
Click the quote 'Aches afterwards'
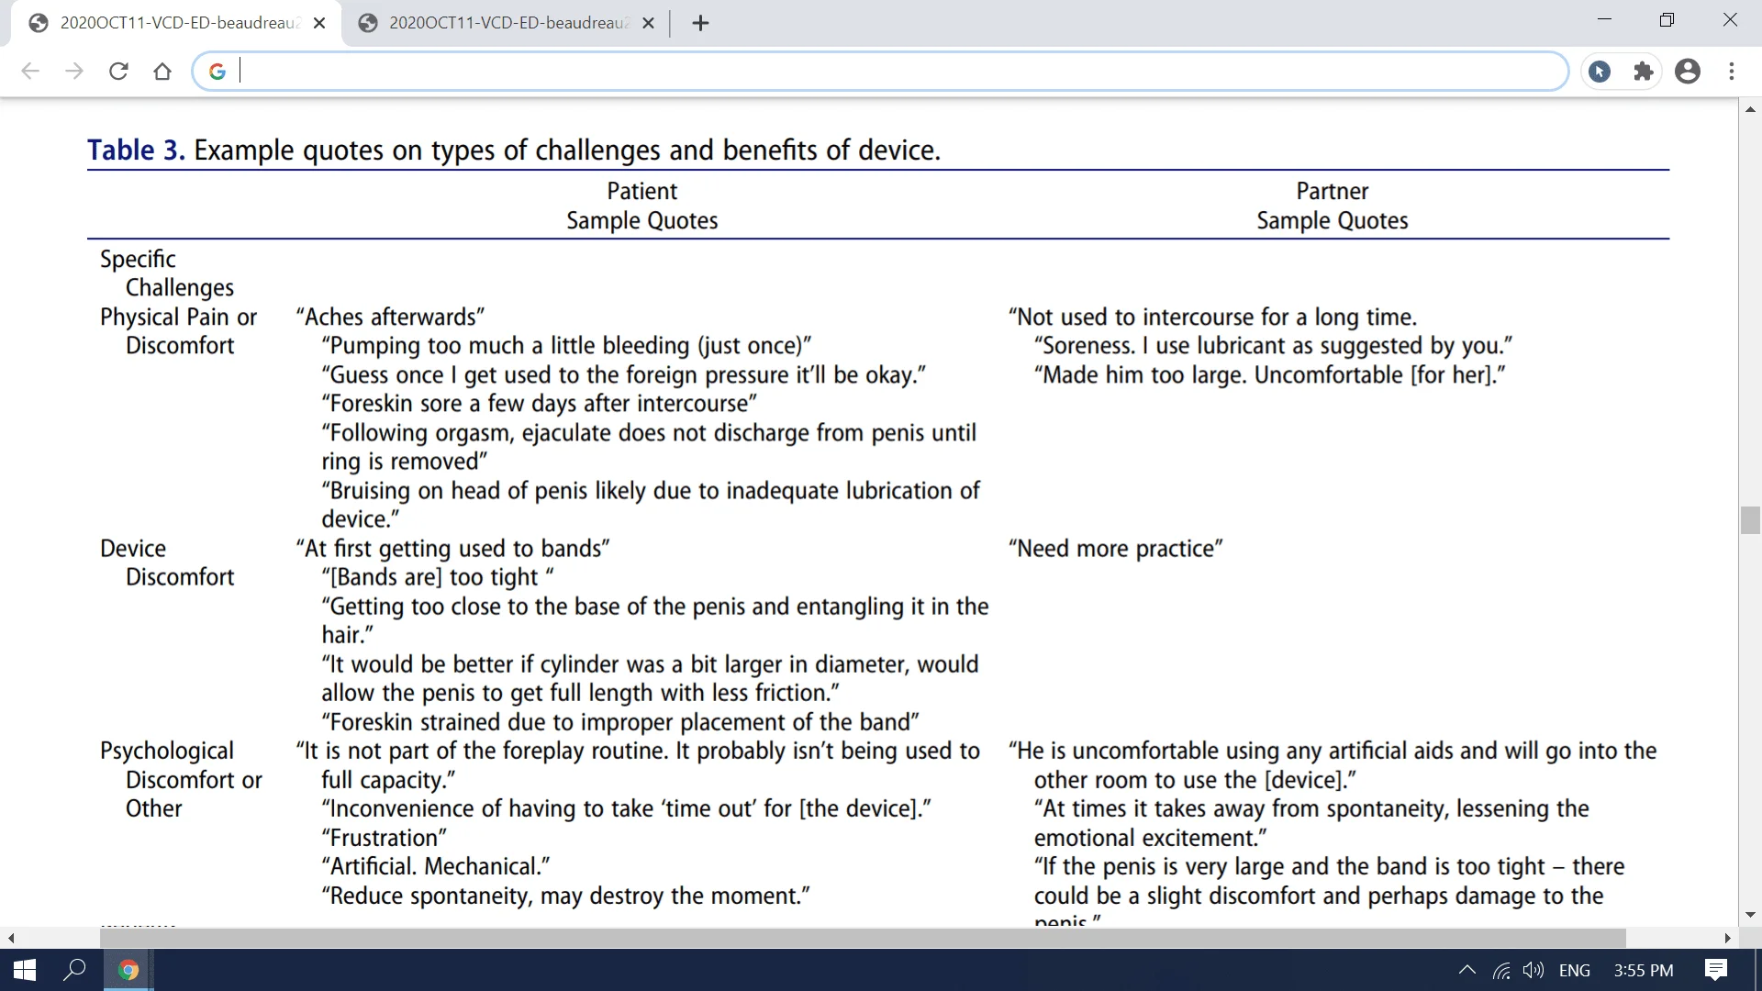click(x=390, y=317)
